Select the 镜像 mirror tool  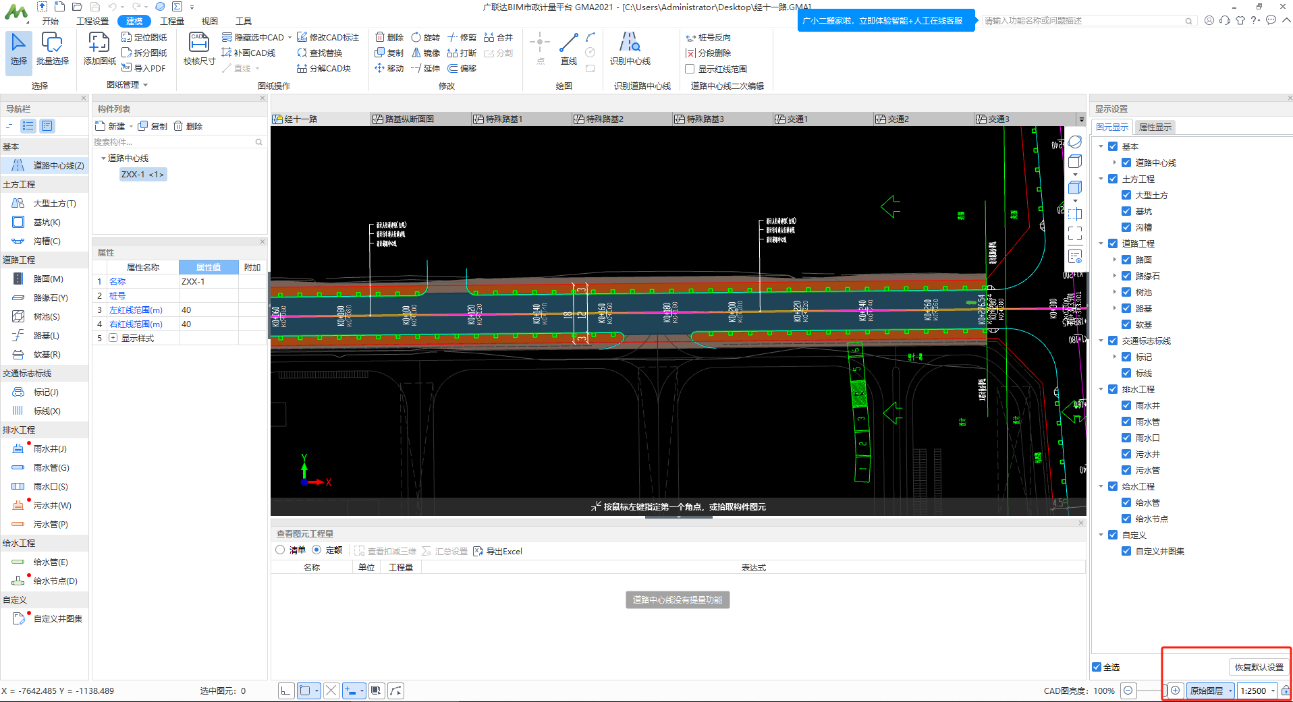tap(425, 53)
